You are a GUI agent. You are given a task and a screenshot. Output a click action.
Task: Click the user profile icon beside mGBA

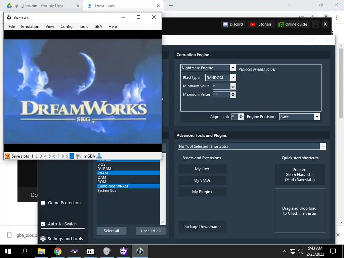(99, 156)
